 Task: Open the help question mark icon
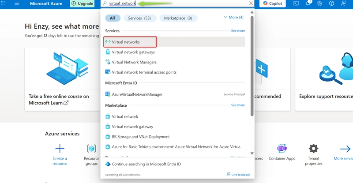(331, 4)
